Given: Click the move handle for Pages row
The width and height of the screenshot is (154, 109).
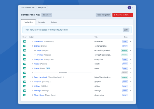Looking at the screenshot, I should (35, 51).
